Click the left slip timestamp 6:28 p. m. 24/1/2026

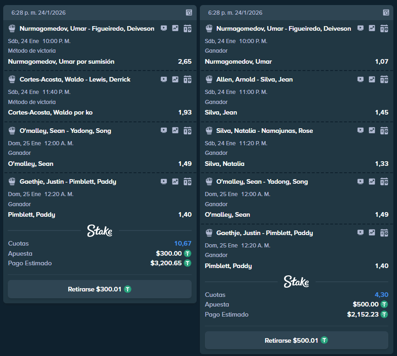(x=38, y=13)
